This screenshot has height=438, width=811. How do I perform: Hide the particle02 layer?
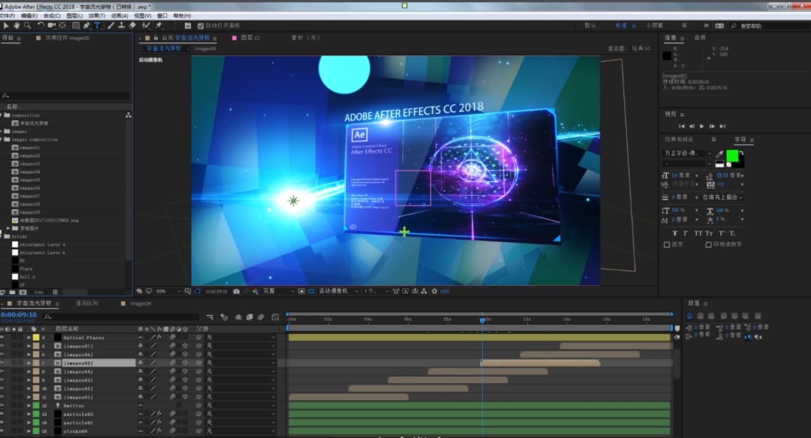point(3,414)
